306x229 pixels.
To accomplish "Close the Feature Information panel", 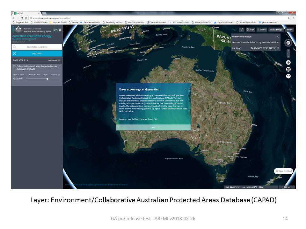I will click(278, 37).
